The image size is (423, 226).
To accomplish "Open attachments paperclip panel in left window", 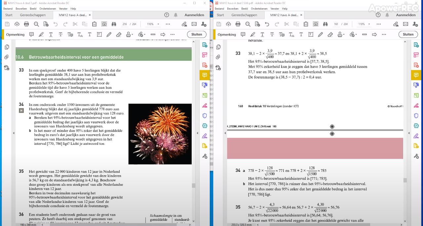I will click(x=7, y=57).
